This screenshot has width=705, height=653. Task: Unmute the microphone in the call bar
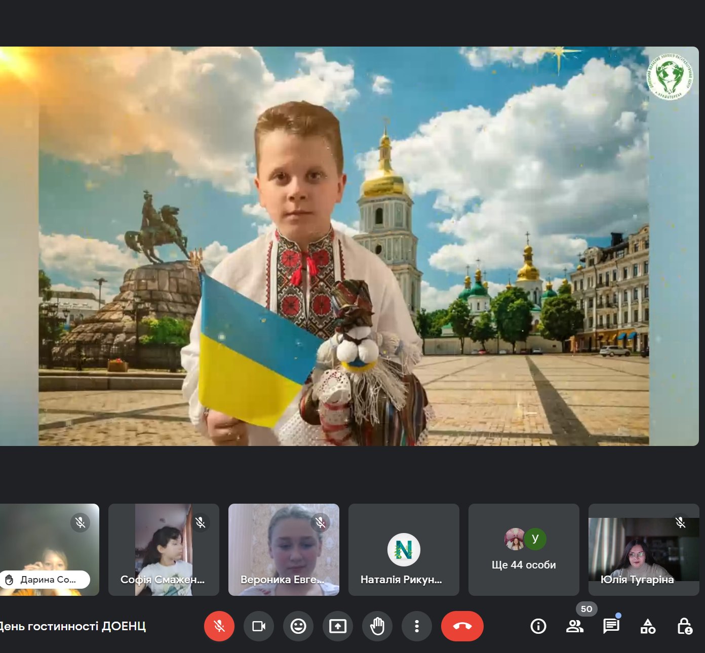[x=219, y=626]
